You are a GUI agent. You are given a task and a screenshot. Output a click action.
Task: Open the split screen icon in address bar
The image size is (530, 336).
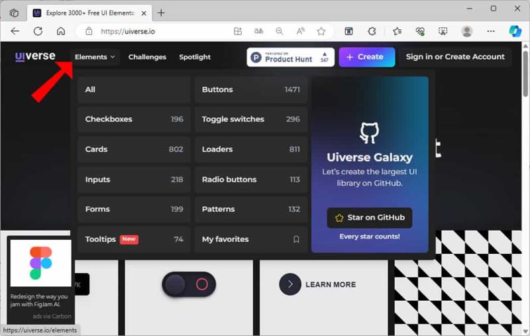tap(238, 31)
